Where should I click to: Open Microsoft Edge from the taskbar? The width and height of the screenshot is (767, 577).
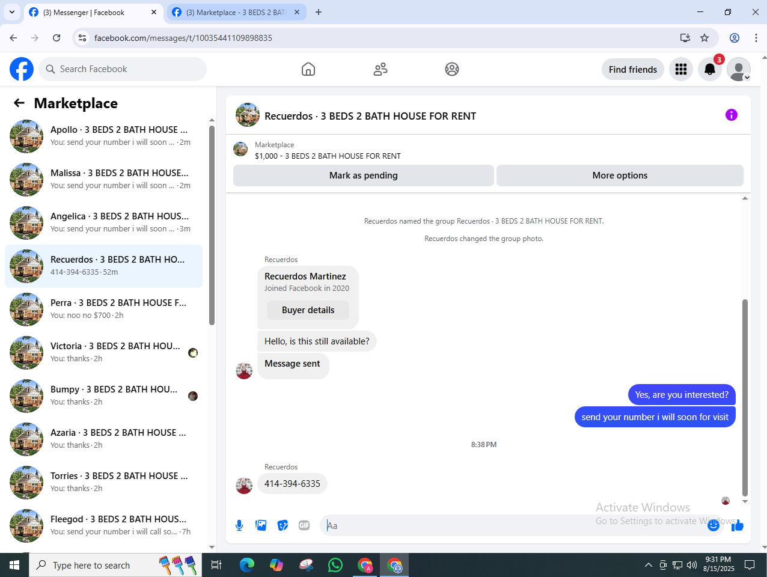(247, 565)
